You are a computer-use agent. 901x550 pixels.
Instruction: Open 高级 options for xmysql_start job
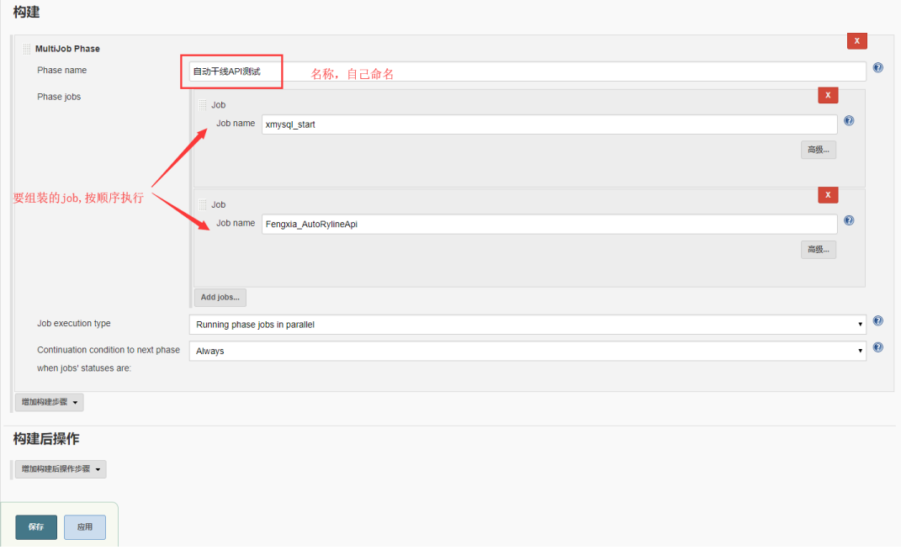(x=819, y=150)
